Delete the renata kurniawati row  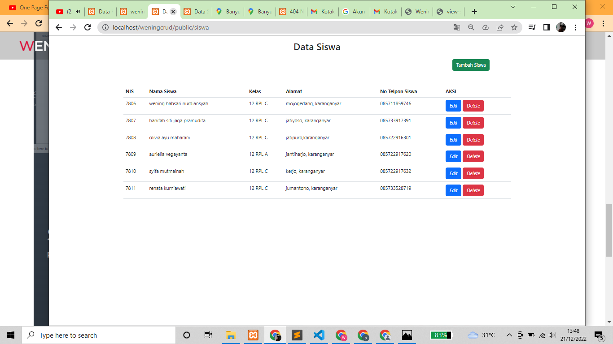tap(473, 190)
